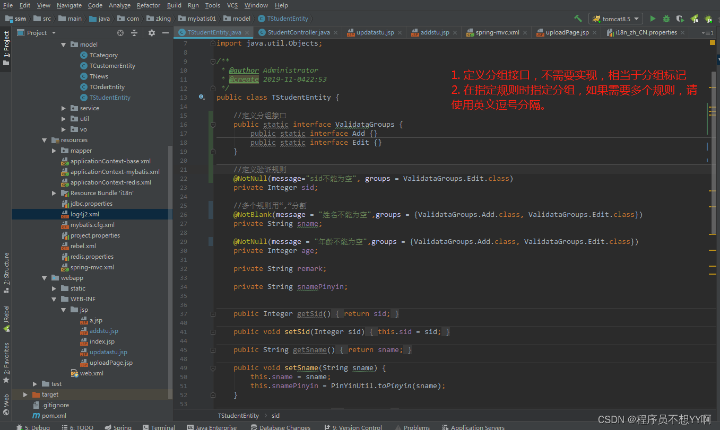Expand the vo folder

[64, 129]
